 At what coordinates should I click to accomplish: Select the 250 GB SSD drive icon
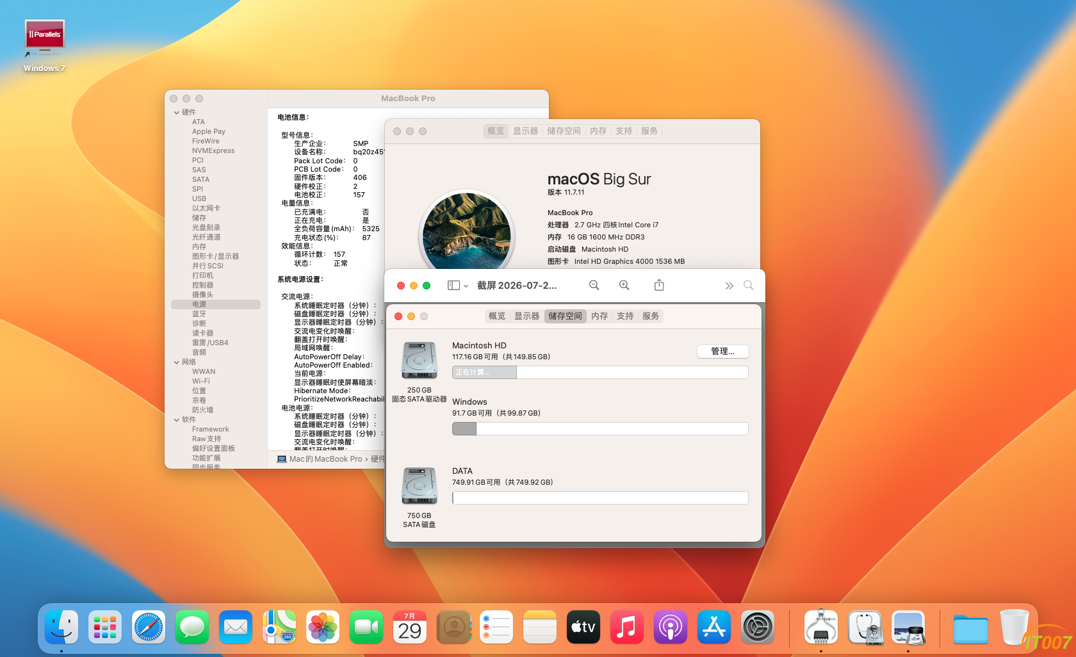pyautogui.click(x=420, y=361)
